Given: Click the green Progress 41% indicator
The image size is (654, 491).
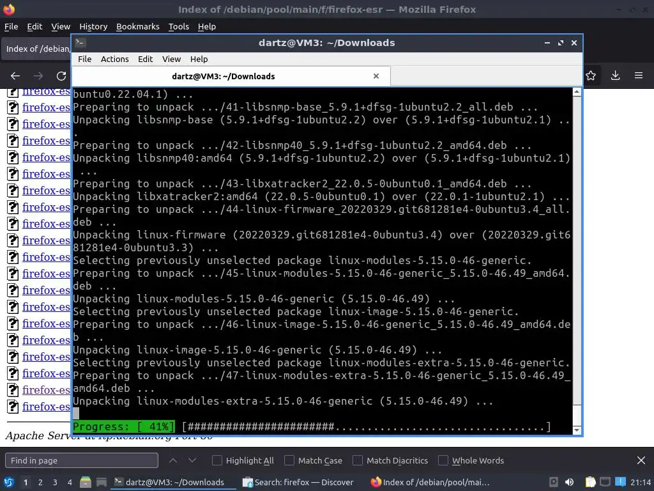Looking at the screenshot, I should click(123, 426).
